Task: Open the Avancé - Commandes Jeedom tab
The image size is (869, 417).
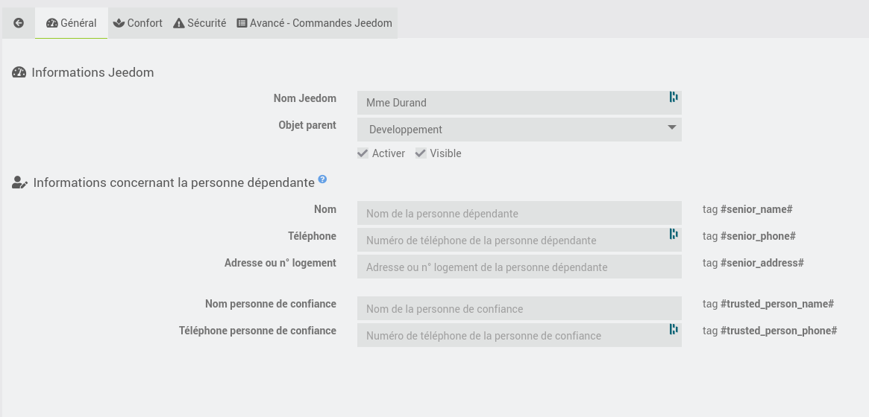Action: [x=314, y=23]
